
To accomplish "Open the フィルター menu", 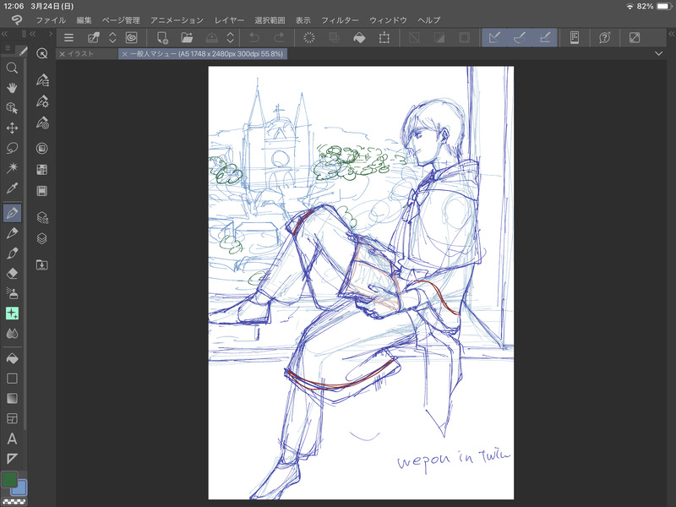I will pos(340,20).
